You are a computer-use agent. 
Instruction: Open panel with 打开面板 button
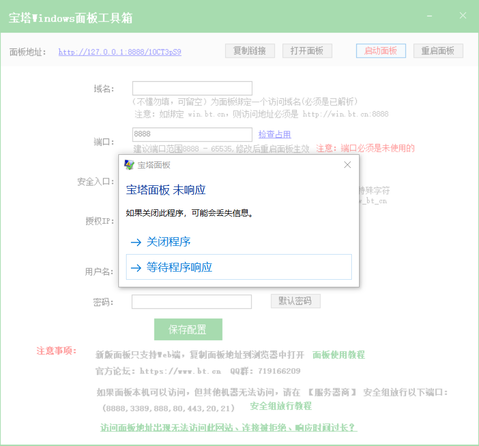pos(307,51)
